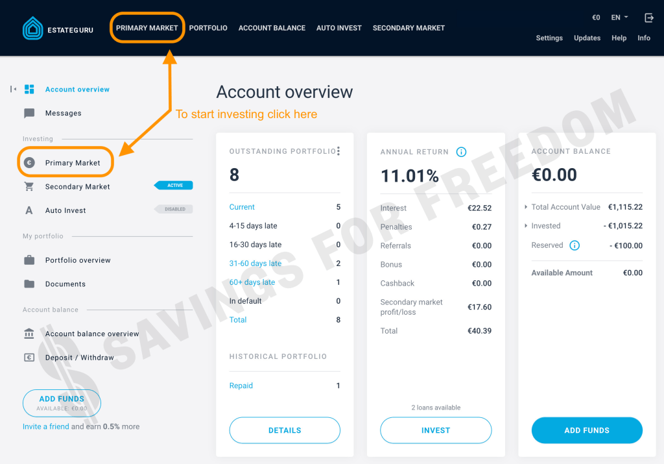The image size is (664, 464).
Task: Click the logout icon in the top right corner
Action: [x=649, y=18]
